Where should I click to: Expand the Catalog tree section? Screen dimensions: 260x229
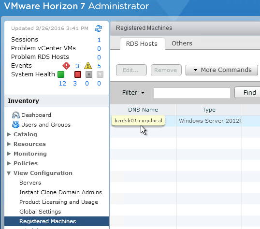(x=9, y=134)
